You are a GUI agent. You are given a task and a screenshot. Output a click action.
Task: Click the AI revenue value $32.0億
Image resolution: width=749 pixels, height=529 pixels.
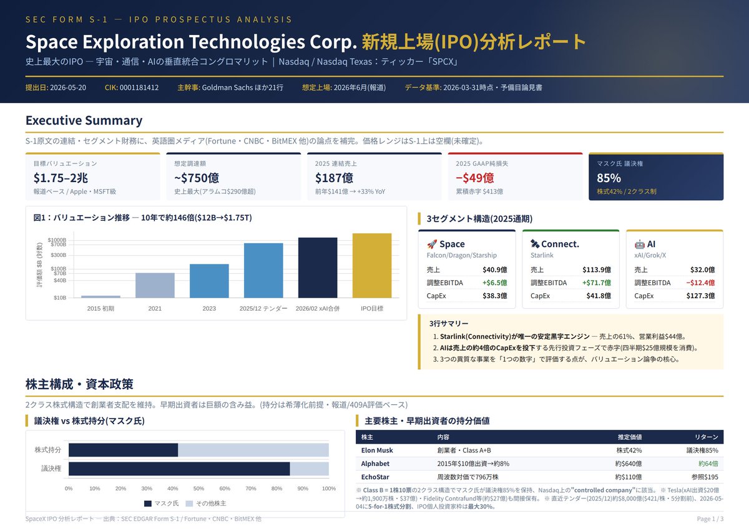coord(702,270)
